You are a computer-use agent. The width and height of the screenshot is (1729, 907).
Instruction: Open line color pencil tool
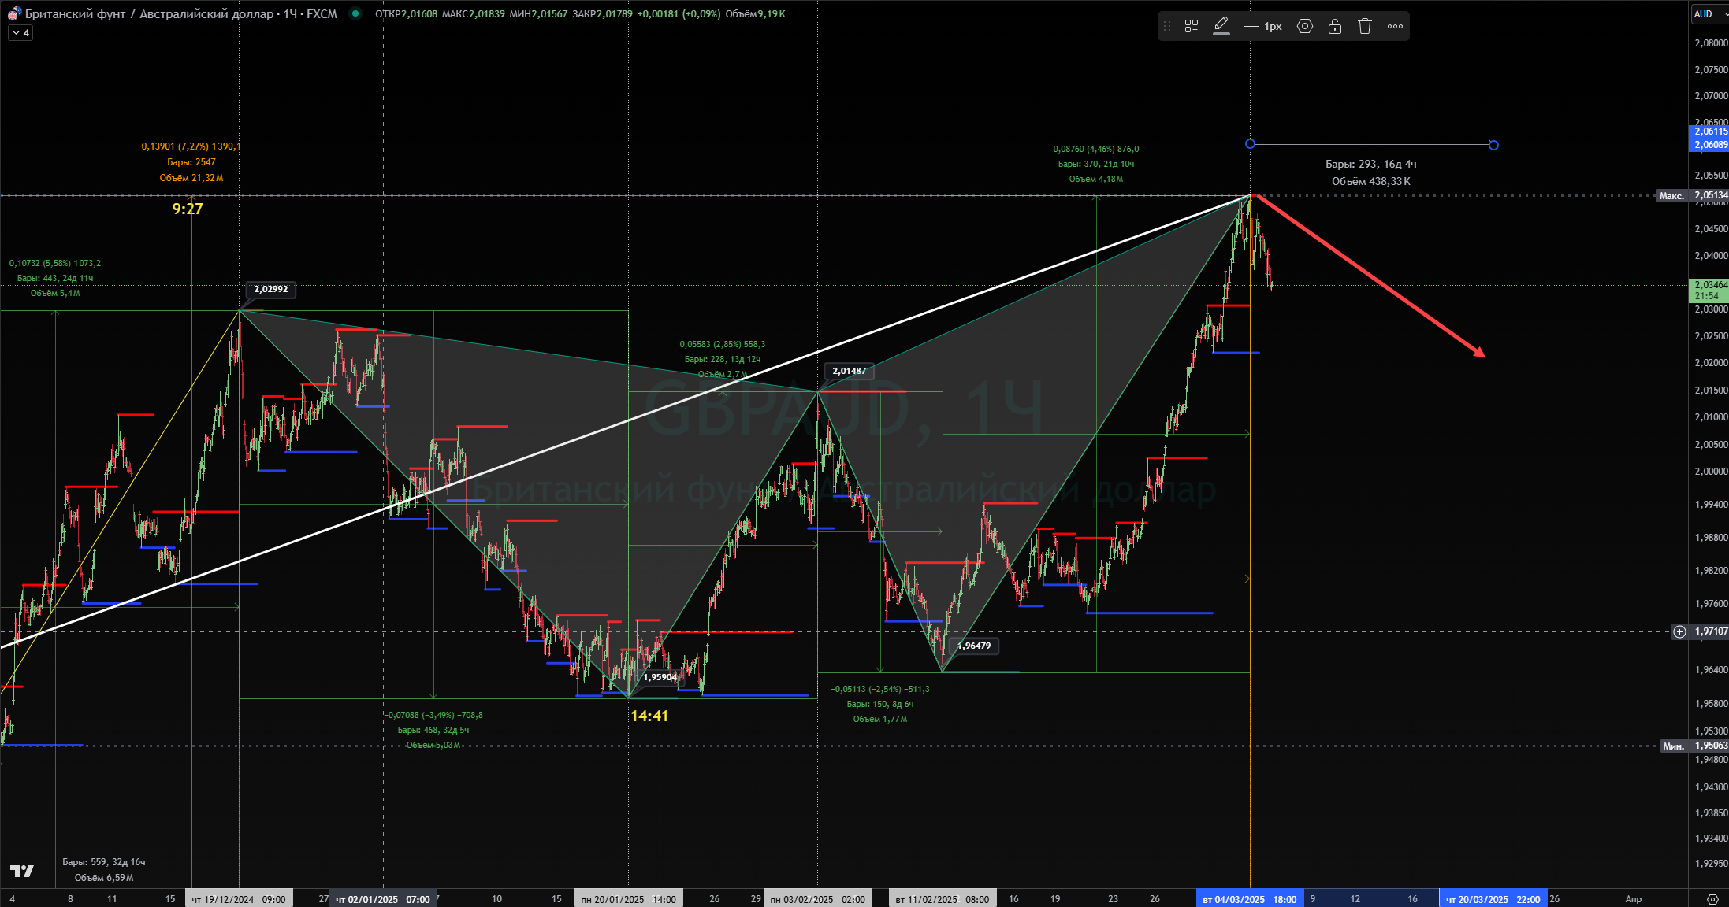(1221, 26)
